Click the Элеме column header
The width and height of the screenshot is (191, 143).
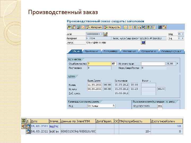55,121
